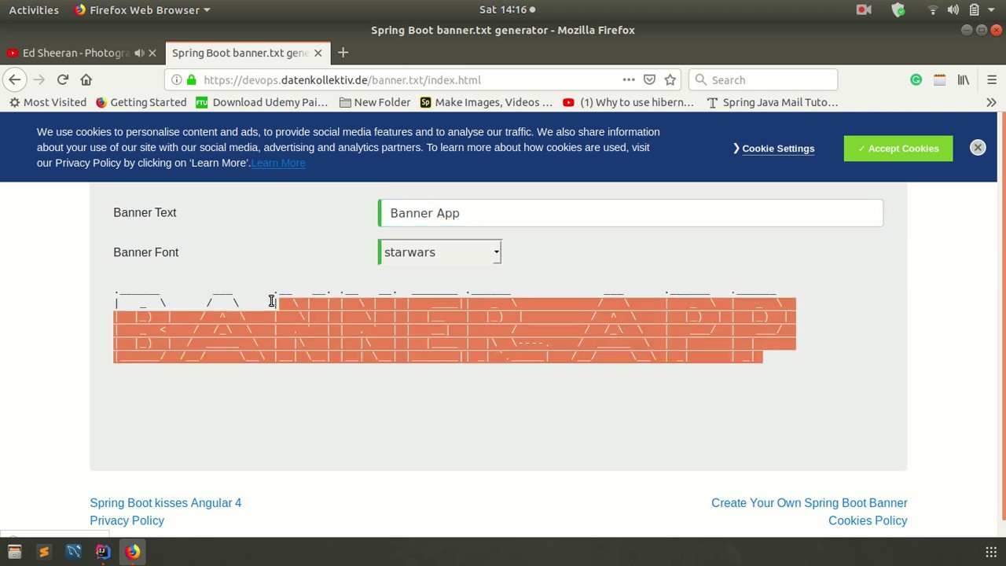Switch to the Ed Sheeran YouTube tab
The image size is (1006, 566).
tap(75, 53)
